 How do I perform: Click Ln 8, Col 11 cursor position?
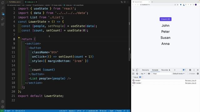(63, 111)
